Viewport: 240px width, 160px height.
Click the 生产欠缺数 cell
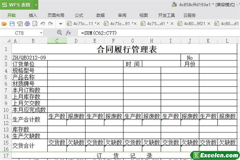click(30, 136)
